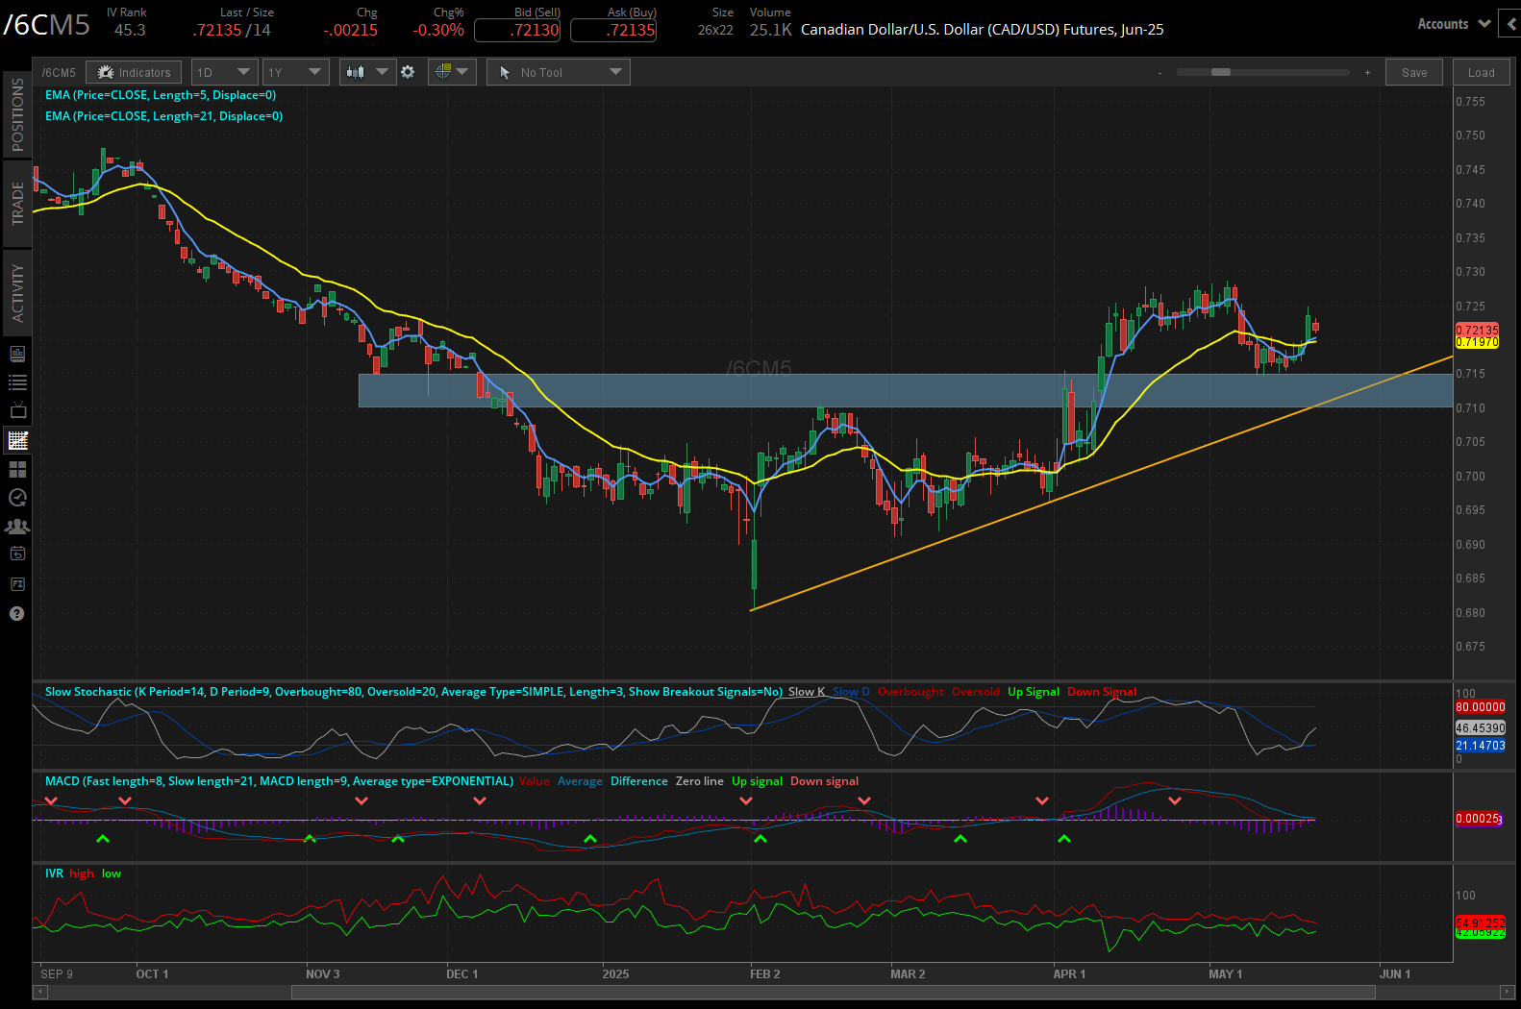Open the calendar icon in sidebar
The width and height of the screenshot is (1521, 1009).
click(x=17, y=554)
